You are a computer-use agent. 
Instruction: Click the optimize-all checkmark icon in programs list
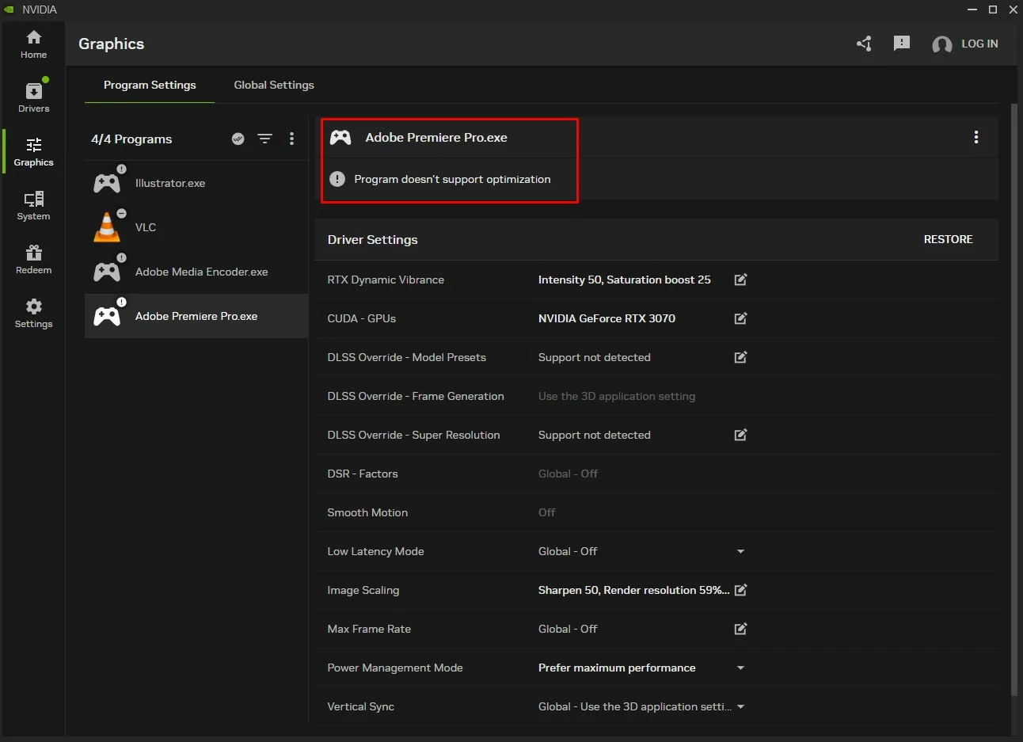click(x=238, y=139)
